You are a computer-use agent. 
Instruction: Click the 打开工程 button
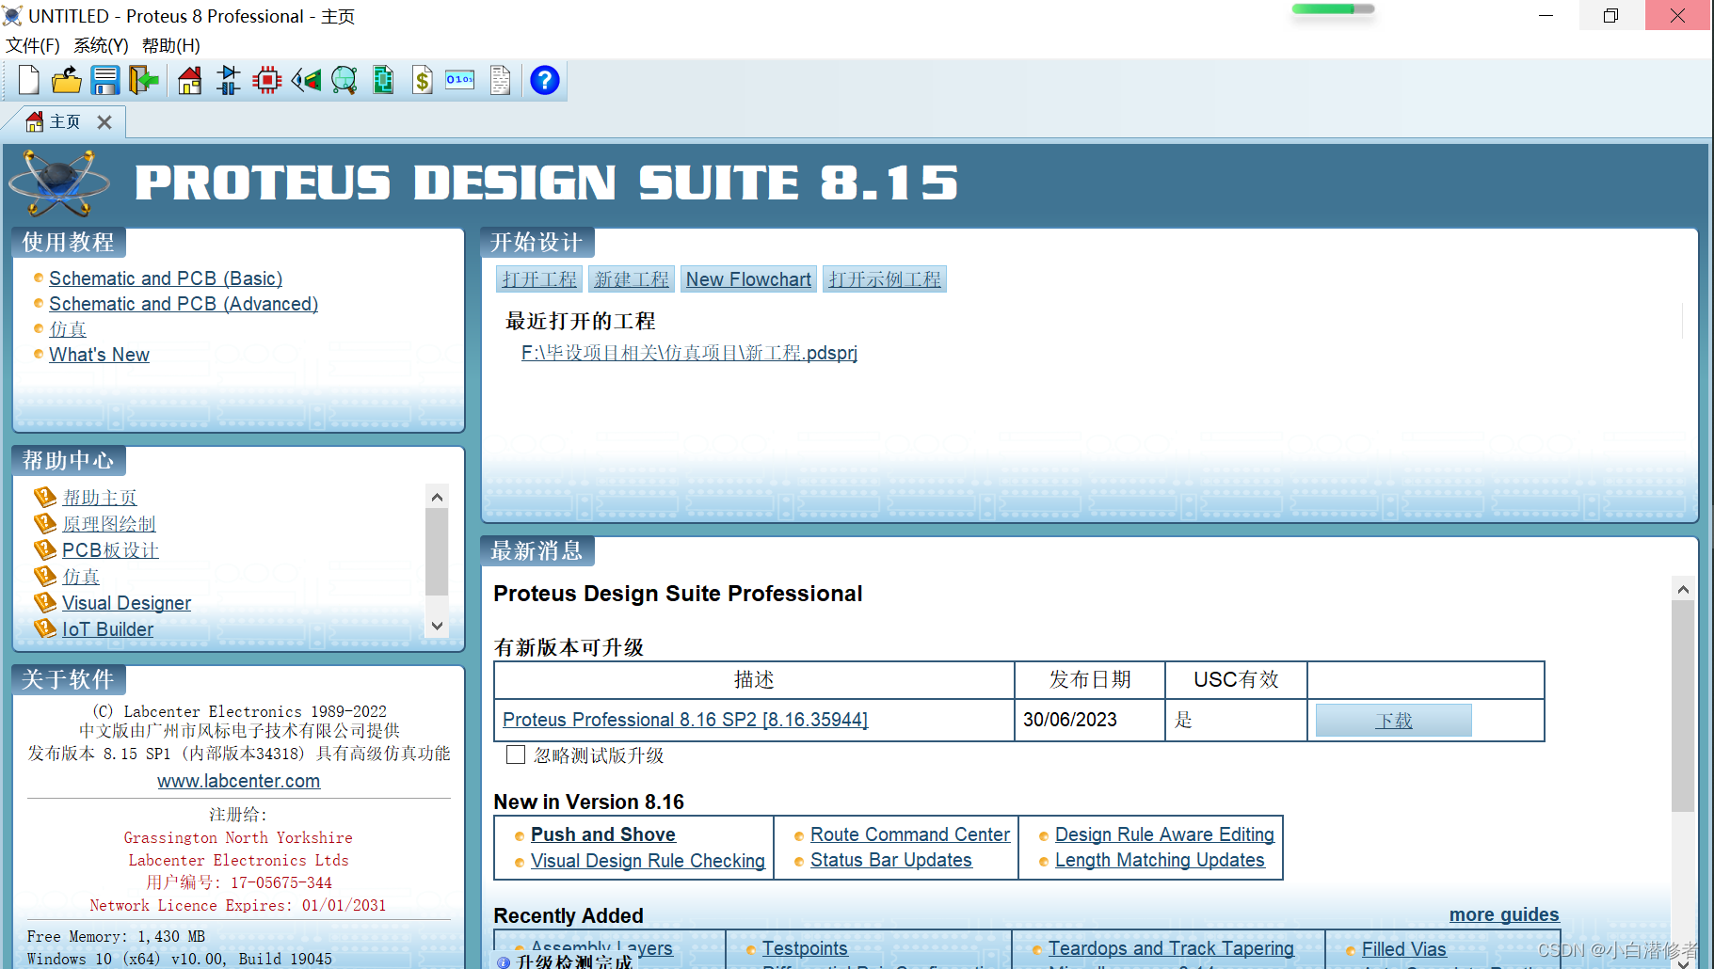point(539,279)
